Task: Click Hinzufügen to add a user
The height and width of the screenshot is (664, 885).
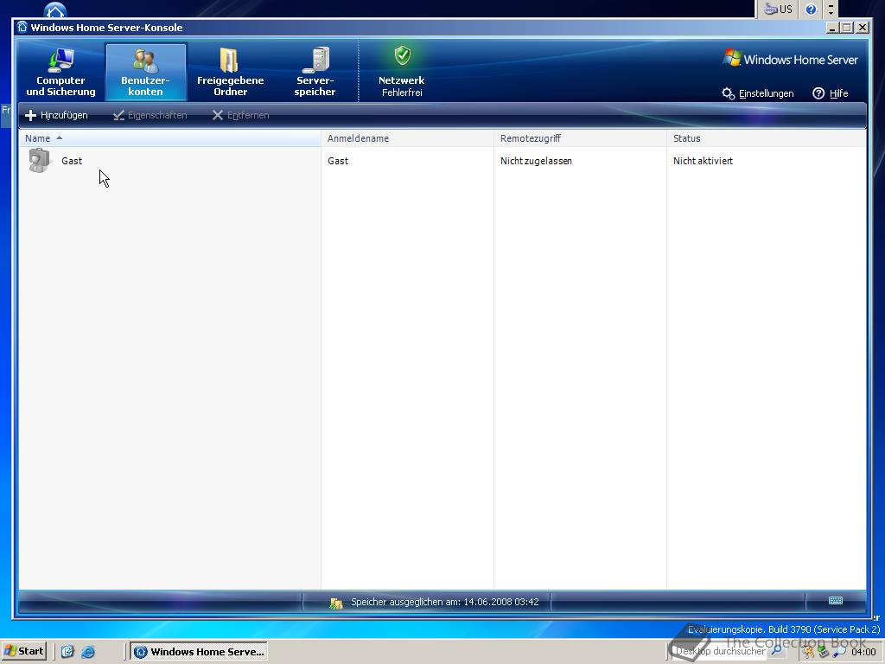Action: coord(56,115)
